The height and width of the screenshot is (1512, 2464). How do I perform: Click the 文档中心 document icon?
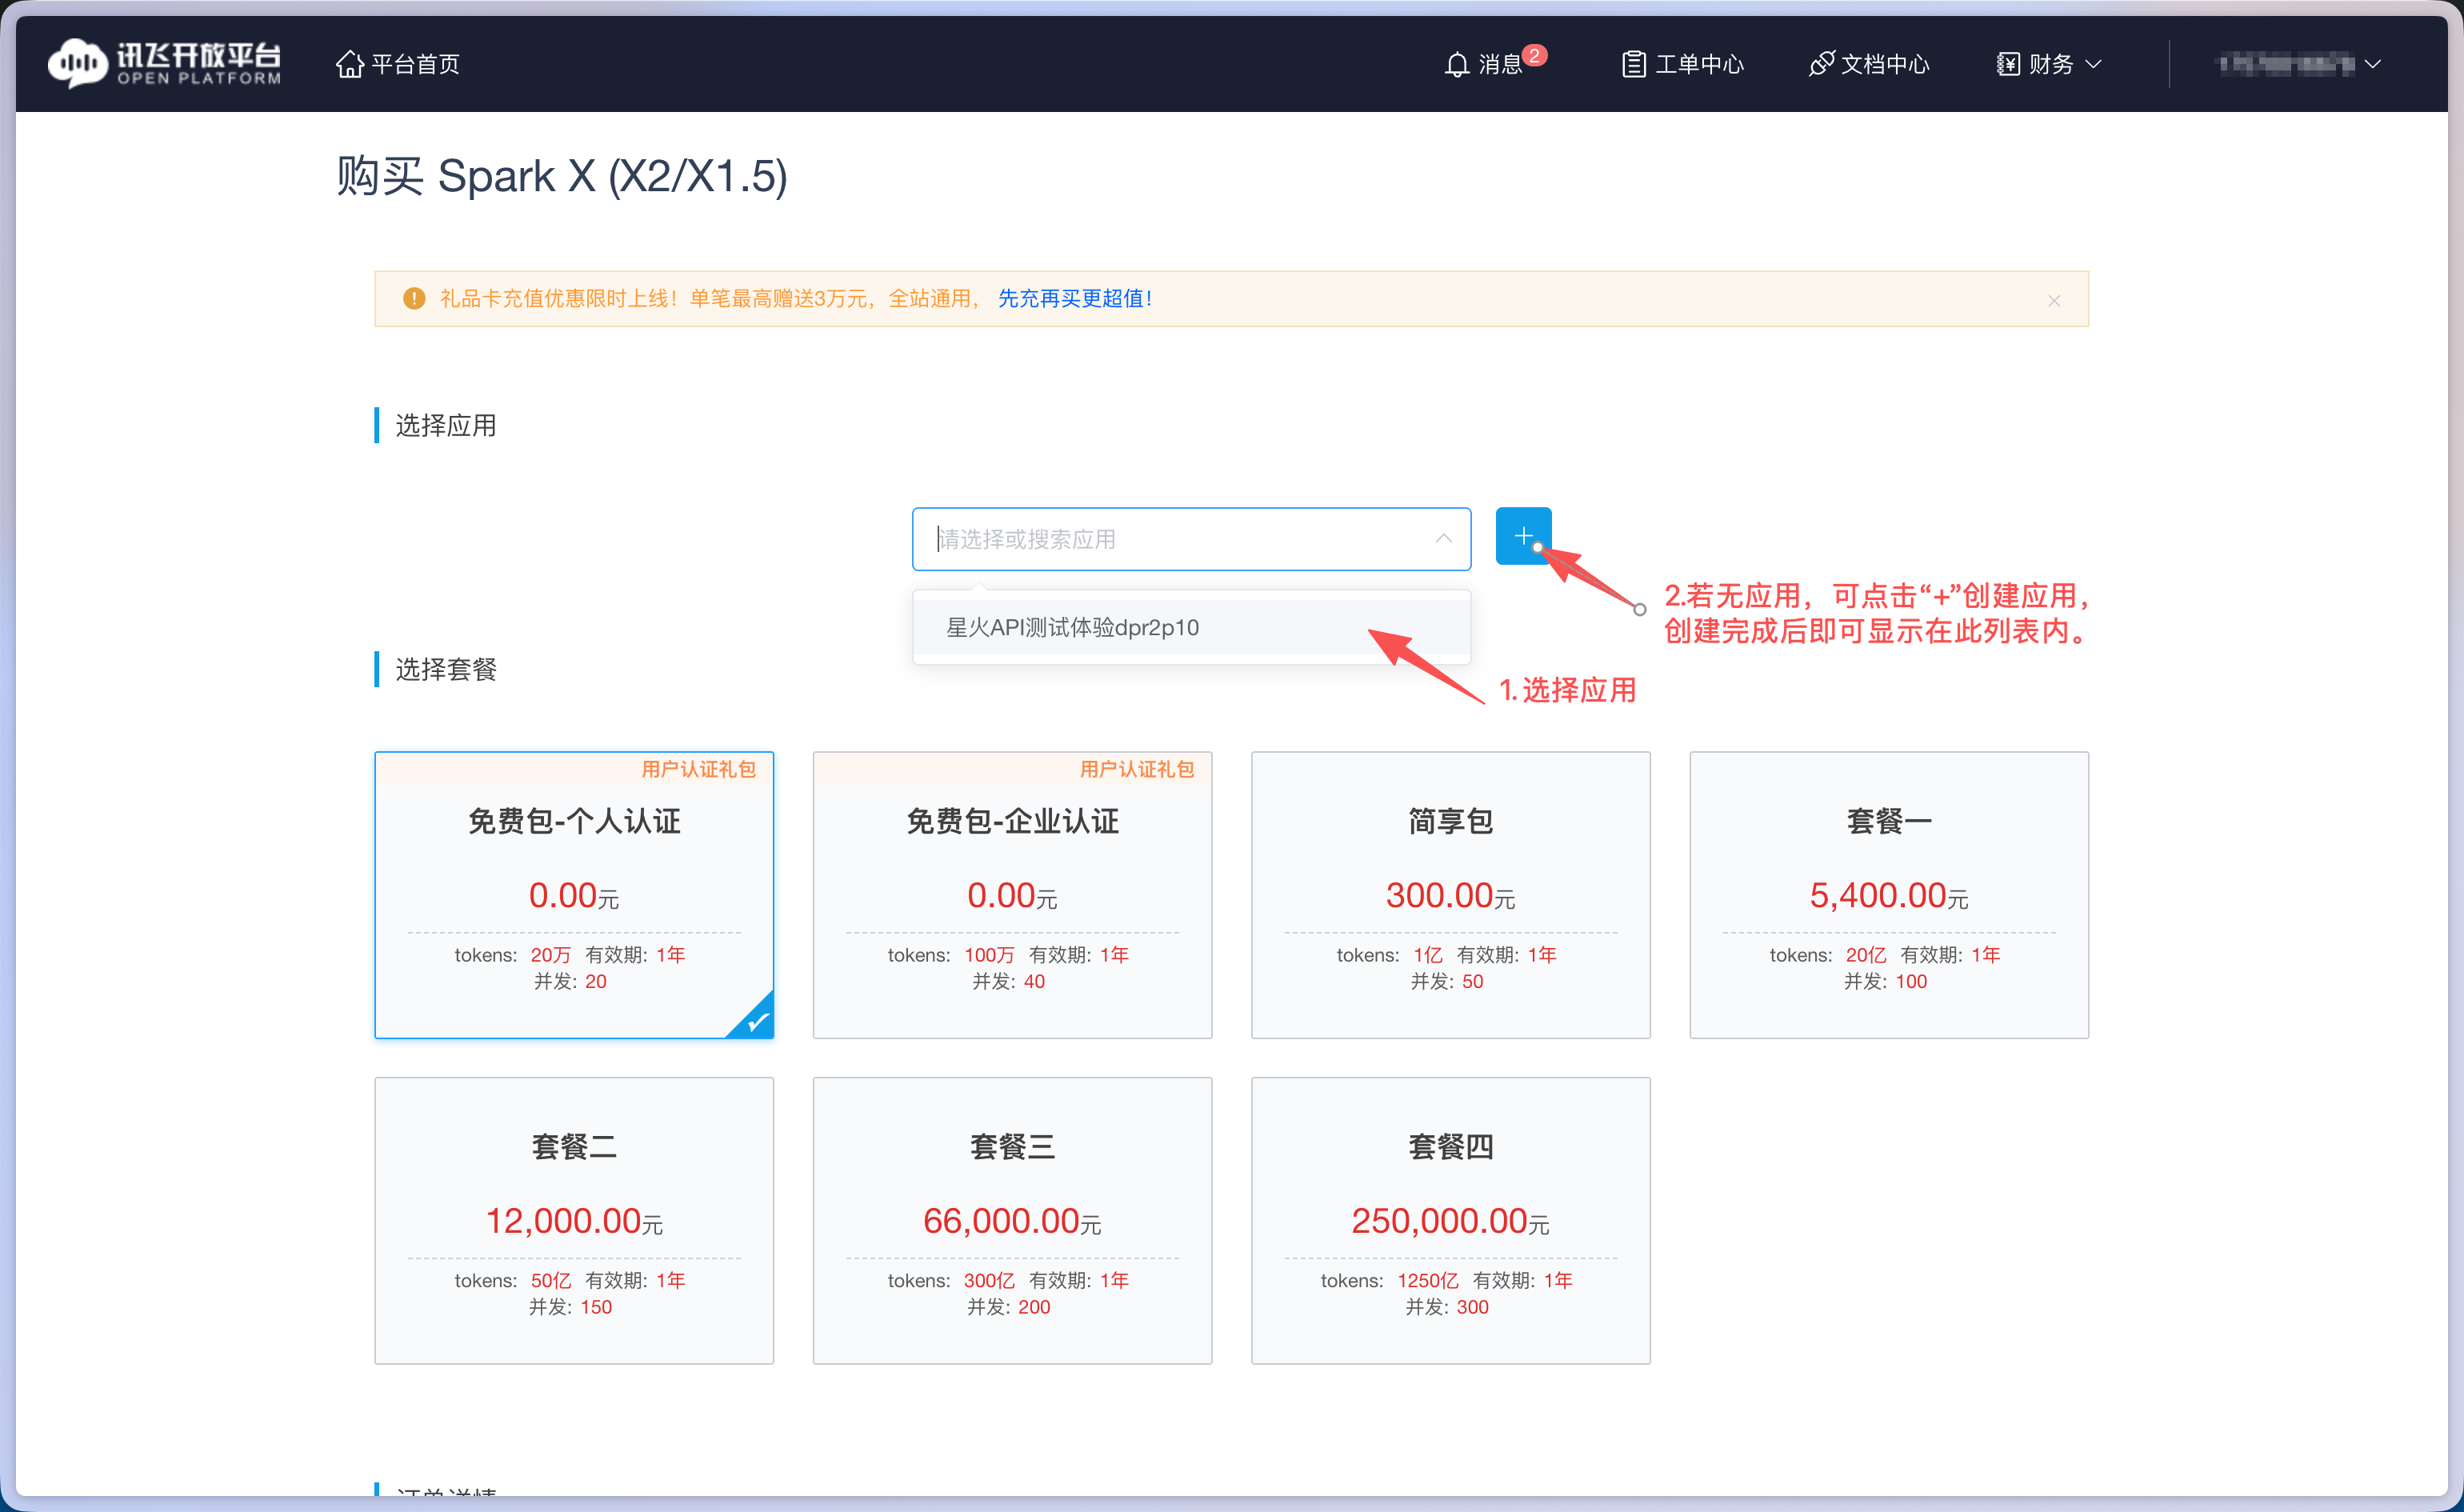[x=1822, y=63]
